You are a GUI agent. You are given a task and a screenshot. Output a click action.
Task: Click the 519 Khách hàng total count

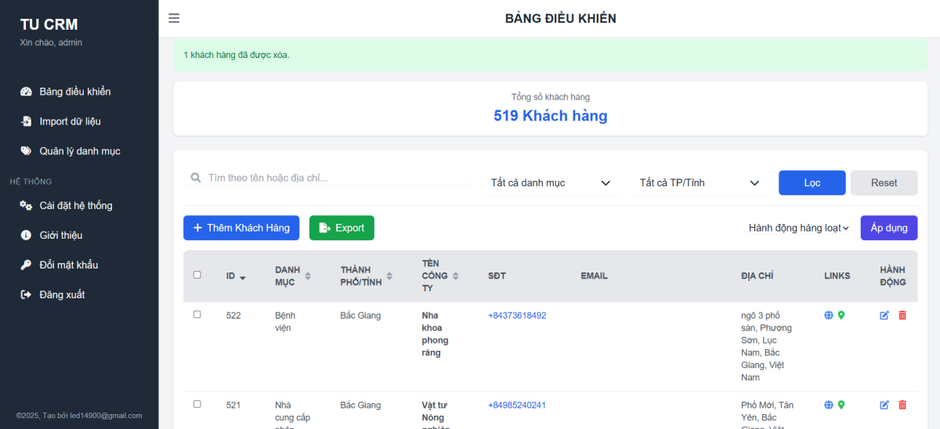[x=551, y=116]
